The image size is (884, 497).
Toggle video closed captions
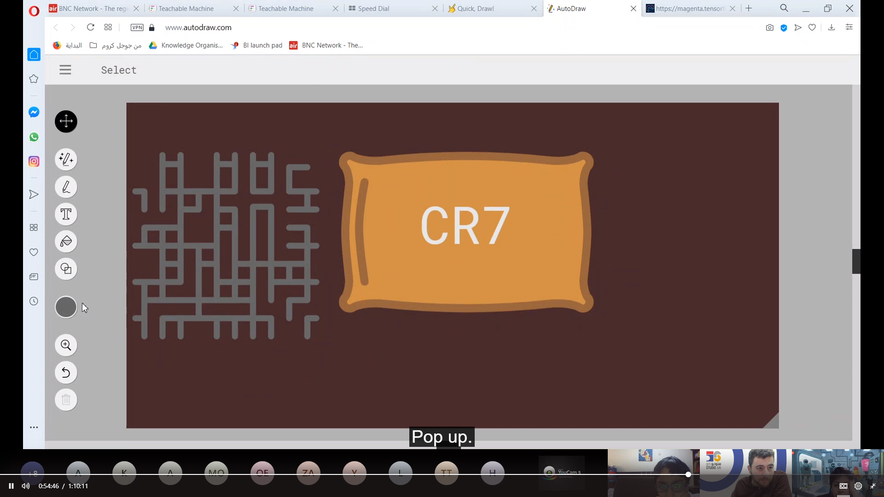(843, 486)
